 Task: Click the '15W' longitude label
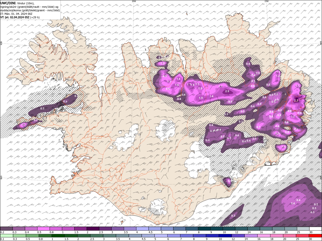(x=266, y=1)
